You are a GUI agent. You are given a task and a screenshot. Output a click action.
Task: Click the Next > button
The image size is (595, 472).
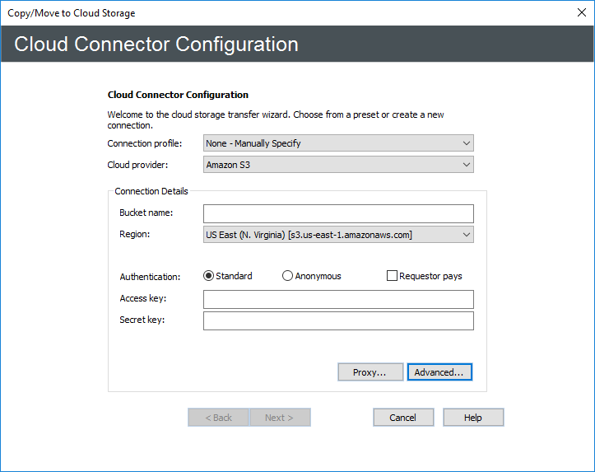pos(280,418)
